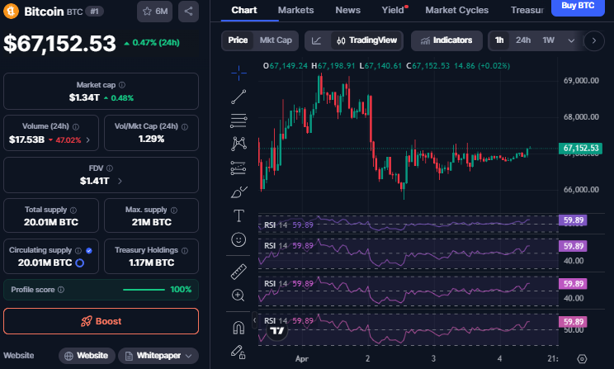Click the Bitcoin logo icon

click(11, 11)
